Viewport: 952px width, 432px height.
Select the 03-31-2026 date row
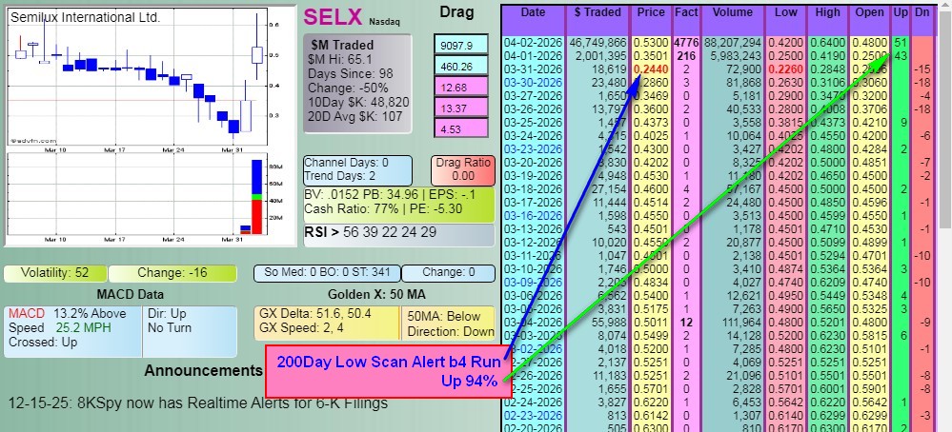coord(533,69)
